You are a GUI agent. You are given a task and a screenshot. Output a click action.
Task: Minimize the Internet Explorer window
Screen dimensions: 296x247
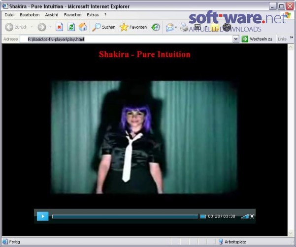pyautogui.click(x=272, y=6)
